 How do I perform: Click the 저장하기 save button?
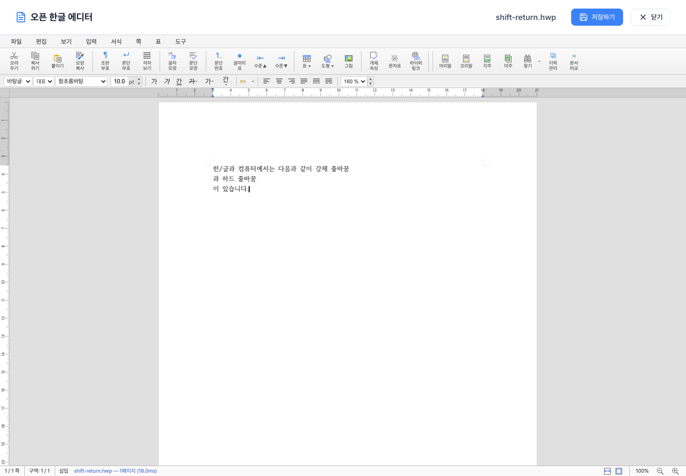[x=597, y=17]
